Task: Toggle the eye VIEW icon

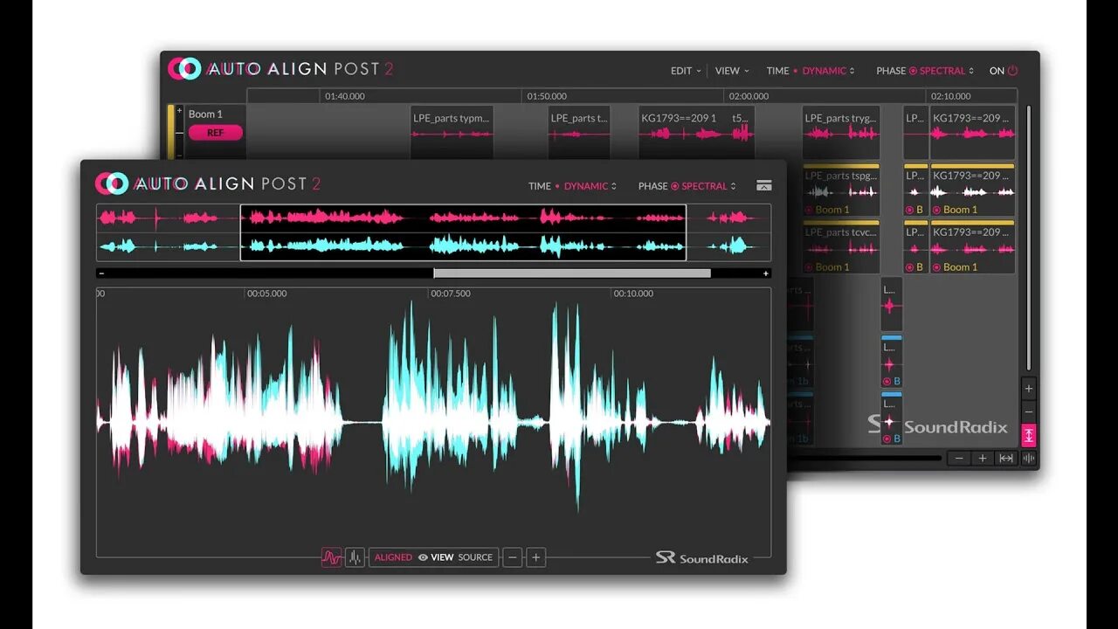Action: (x=423, y=557)
